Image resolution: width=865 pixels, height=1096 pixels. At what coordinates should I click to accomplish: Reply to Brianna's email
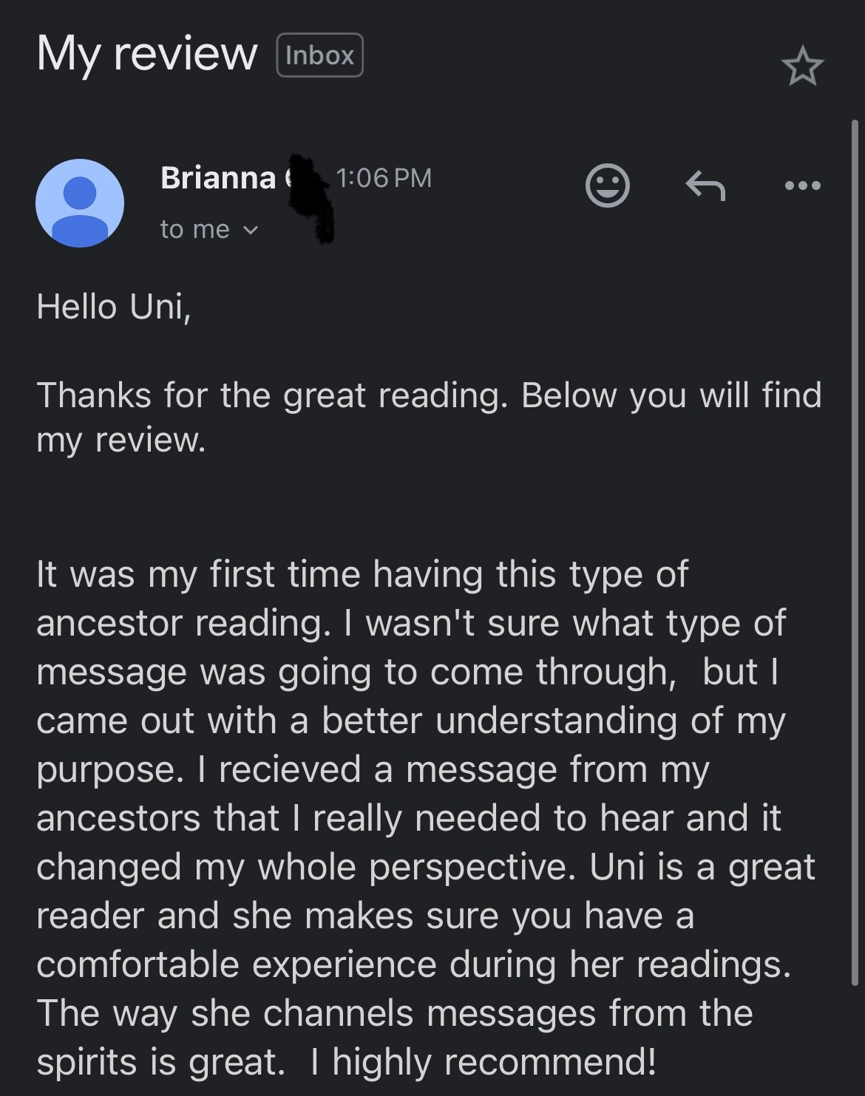[705, 185]
